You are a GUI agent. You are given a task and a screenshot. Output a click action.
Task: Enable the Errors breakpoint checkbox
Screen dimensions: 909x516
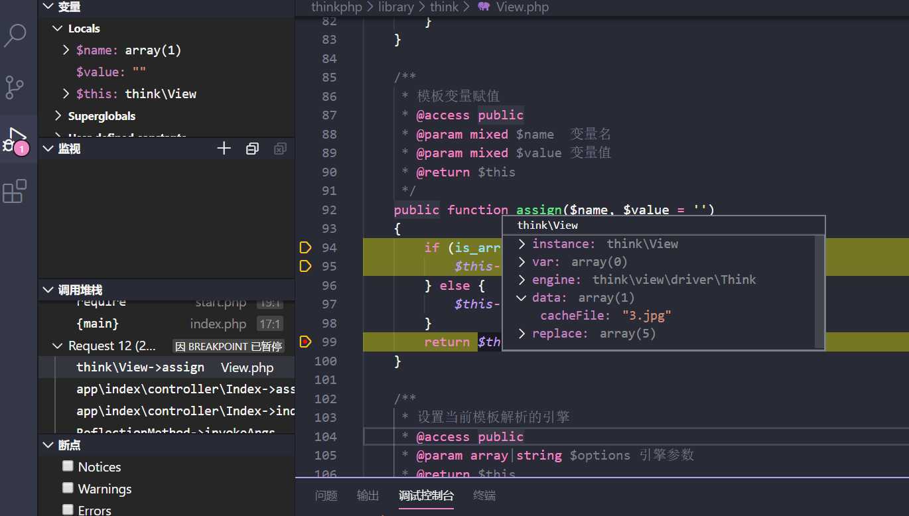click(68, 509)
